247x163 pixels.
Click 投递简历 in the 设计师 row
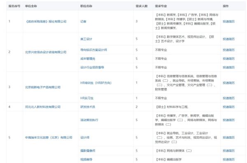(228, 138)
